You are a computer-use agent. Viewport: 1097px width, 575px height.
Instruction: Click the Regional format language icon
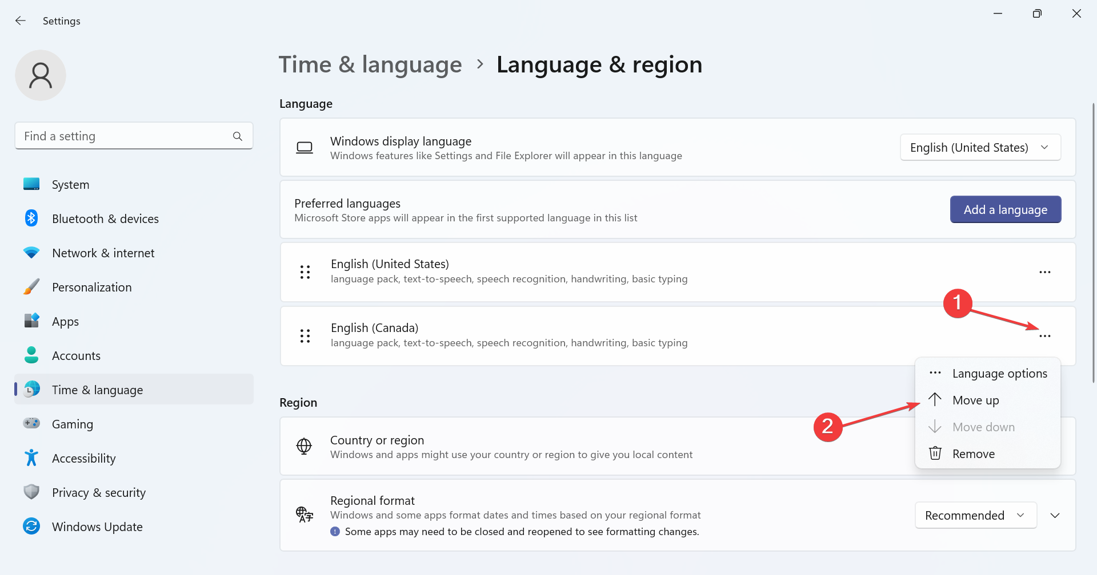pyautogui.click(x=305, y=515)
